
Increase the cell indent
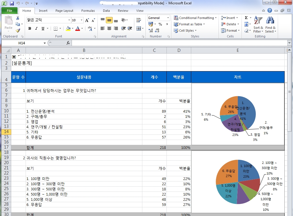point(130,29)
